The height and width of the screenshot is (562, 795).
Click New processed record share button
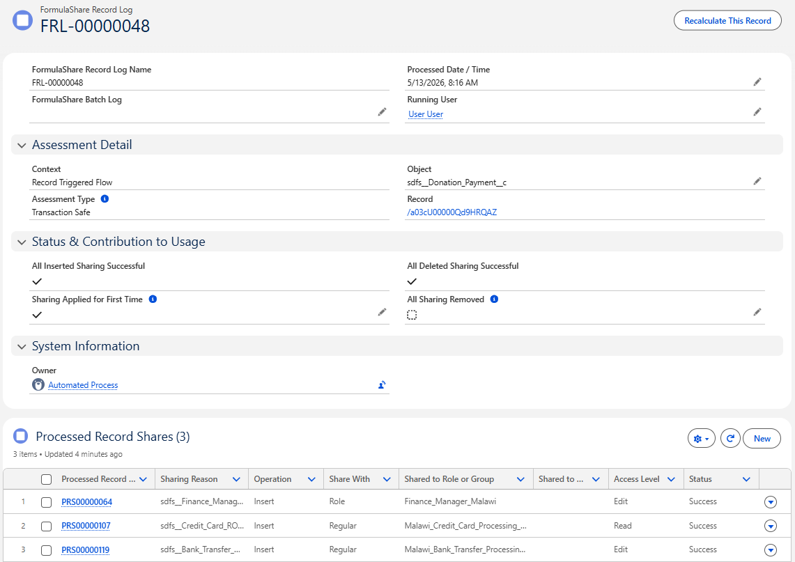click(762, 438)
